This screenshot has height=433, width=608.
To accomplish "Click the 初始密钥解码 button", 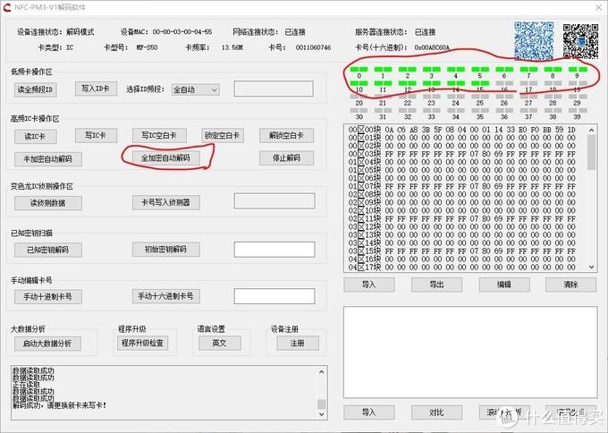I will coord(165,250).
